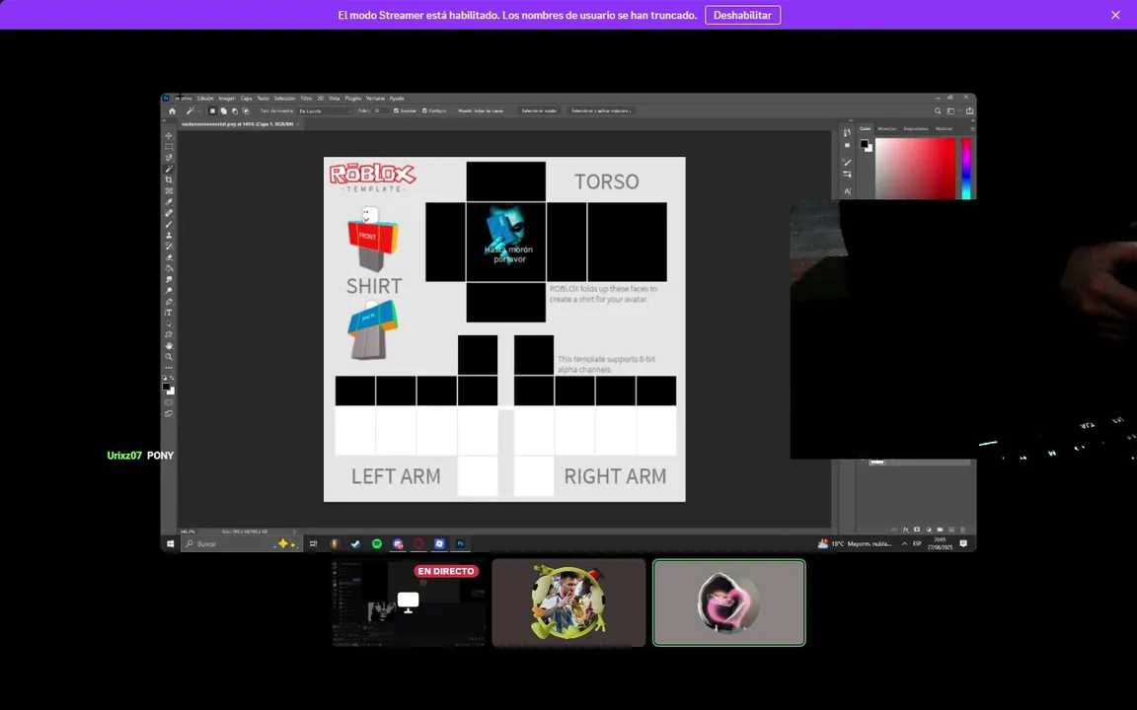The width and height of the screenshot is (1137, 710).
Task: Select the Magic Wand tool in toolbar
Action: coord(169,169)
